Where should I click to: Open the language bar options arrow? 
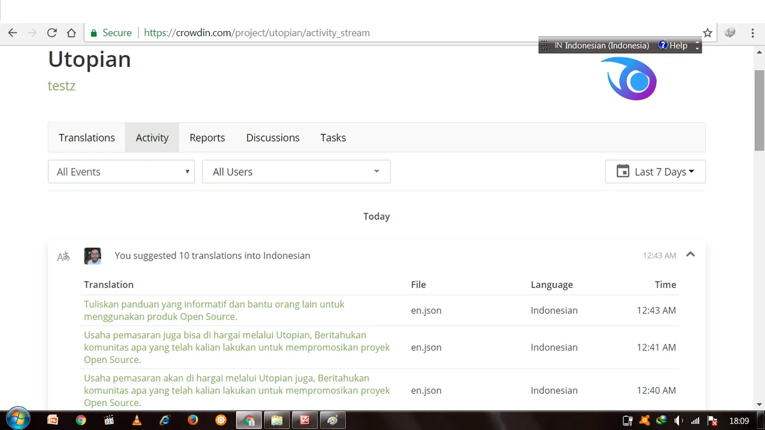(697, 48)
